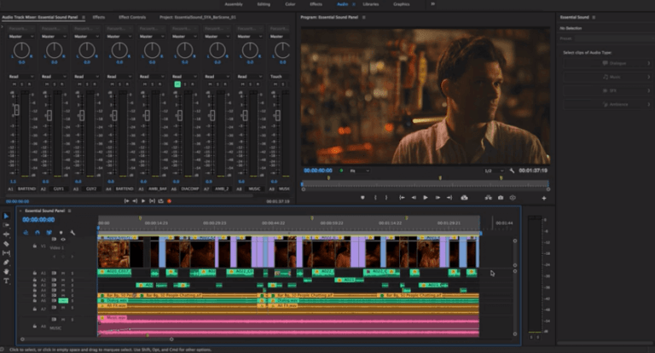Play the sequence in Program Monitor
The width and height of the screenshot is (655, 353).
(426, 198)
